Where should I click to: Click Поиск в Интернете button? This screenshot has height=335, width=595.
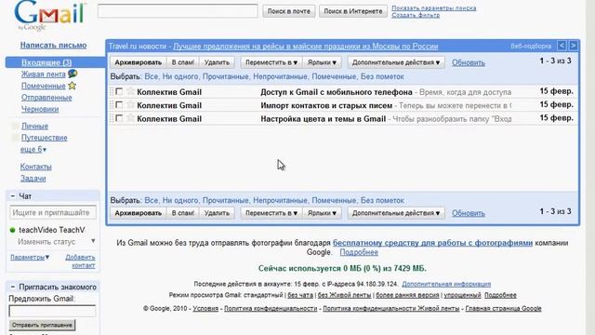353,11
